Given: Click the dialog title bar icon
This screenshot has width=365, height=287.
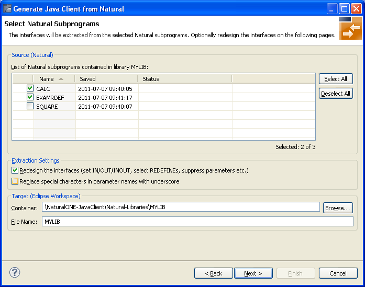Looking at the screenshot, I should (7, 9).
